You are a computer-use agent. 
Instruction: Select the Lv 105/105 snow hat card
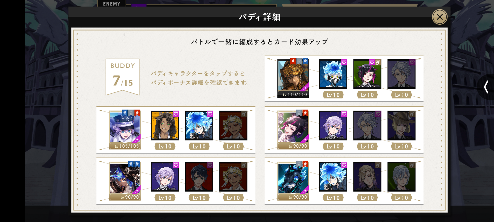(x=125, y=130)
